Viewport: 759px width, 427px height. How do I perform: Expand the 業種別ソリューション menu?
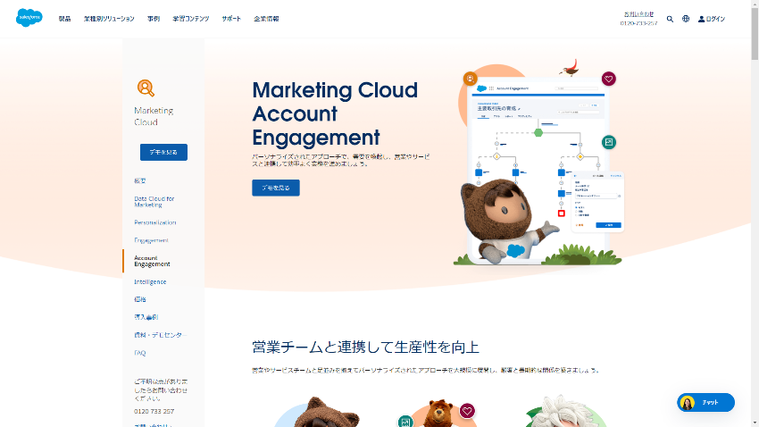(x=109, y=19)
